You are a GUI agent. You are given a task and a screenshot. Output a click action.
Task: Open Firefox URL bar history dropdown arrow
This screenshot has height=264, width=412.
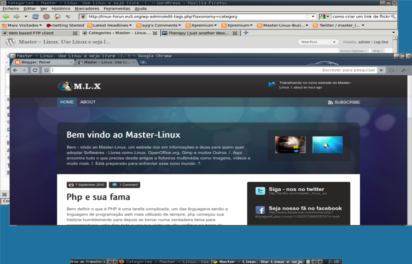313,16
